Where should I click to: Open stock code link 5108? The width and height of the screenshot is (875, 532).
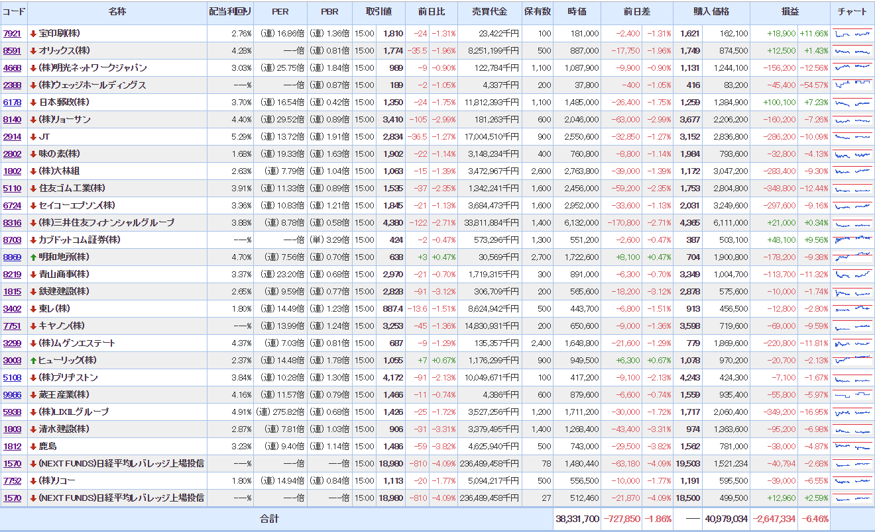[x=12, y=378]
